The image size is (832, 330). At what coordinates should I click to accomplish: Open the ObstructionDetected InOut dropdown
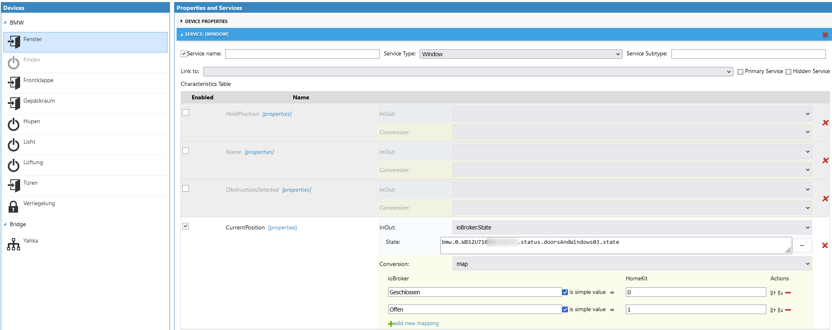632,189
